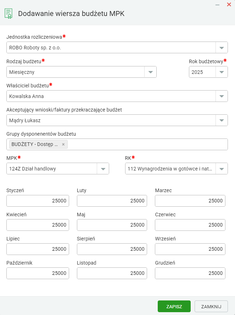Open RK 112 Wynagrodzenia dropdown arrow
This screenshot has height=315, width=235.
click(x=222, y=169)
